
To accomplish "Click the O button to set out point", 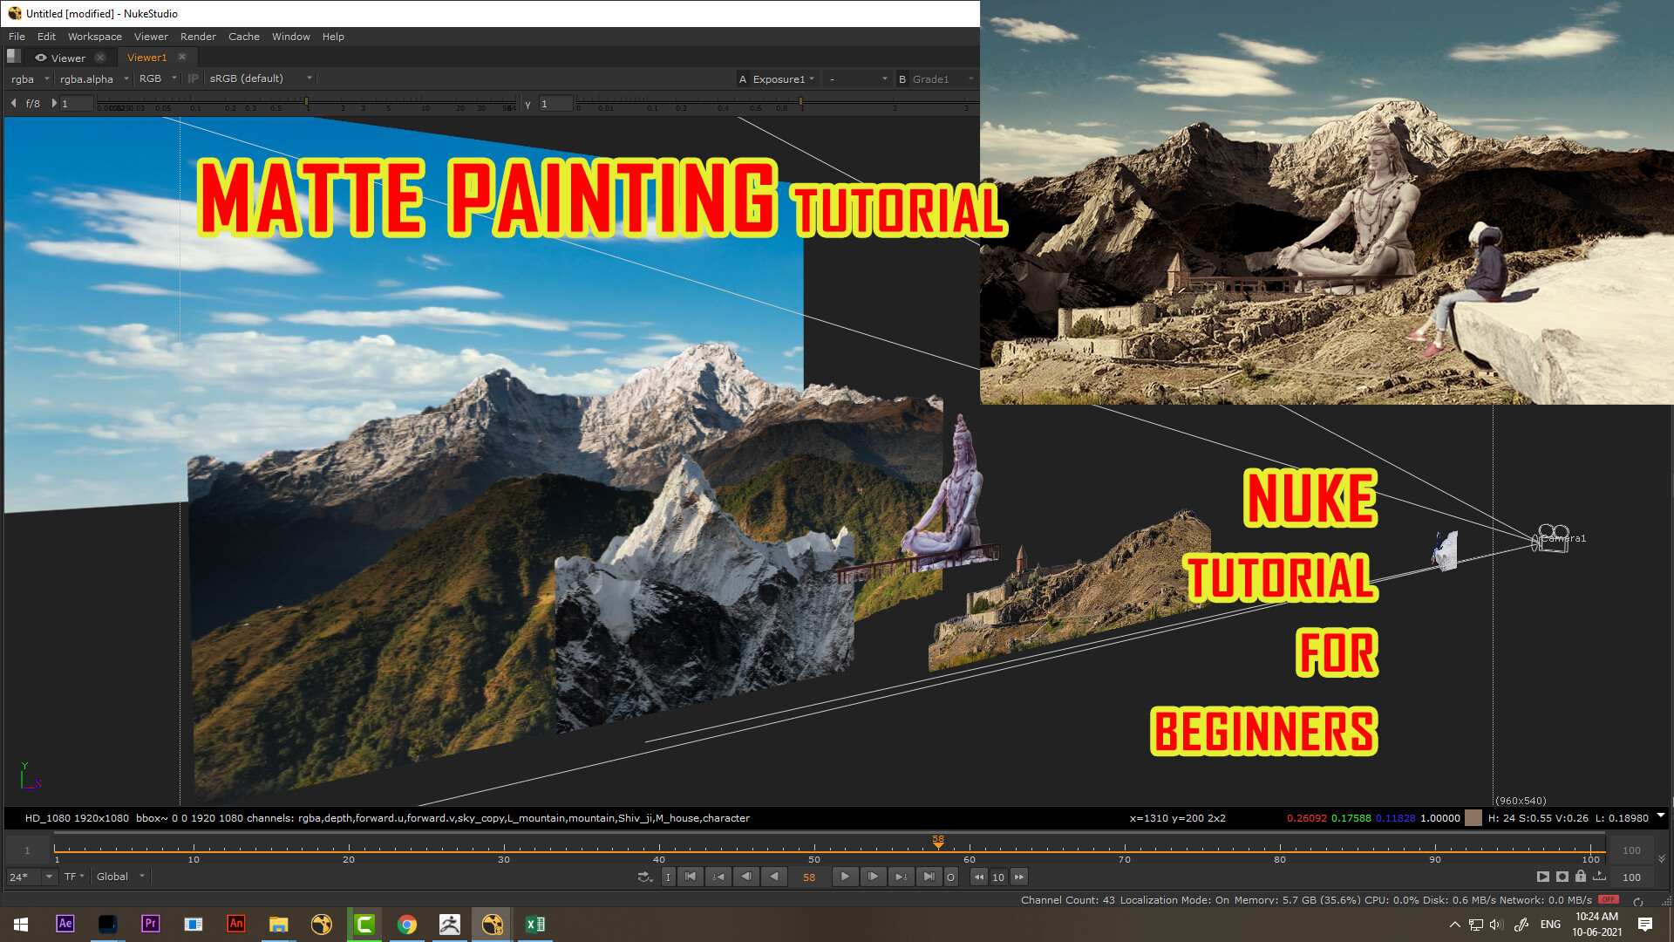I will 949,877.
